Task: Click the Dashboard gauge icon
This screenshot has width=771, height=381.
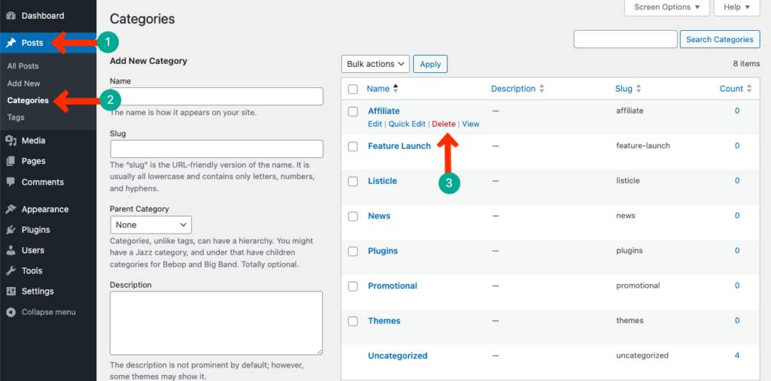Action: pyautogui.click(x=11, y=16)
